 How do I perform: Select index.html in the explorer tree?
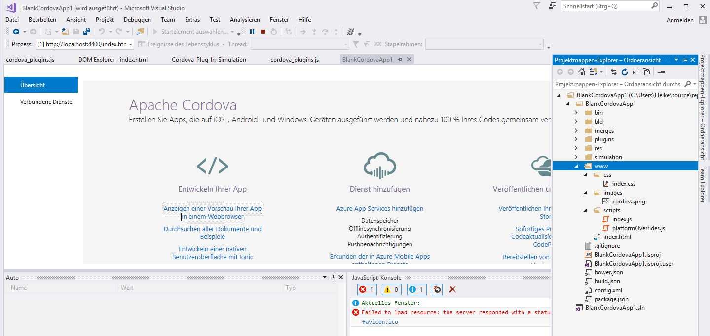point(617,237)
